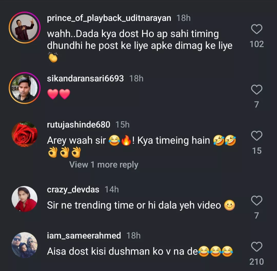Tap heart on crazy_devdas's comment
277x271 pixels.
[x=256, y=201]
